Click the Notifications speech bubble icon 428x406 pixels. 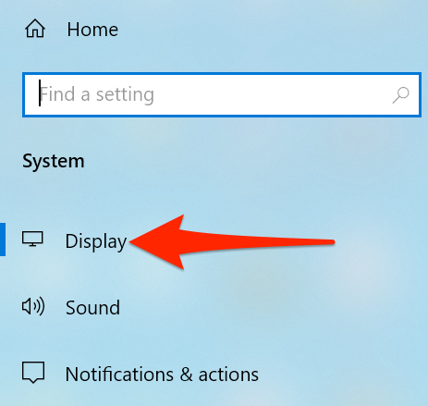33,373
